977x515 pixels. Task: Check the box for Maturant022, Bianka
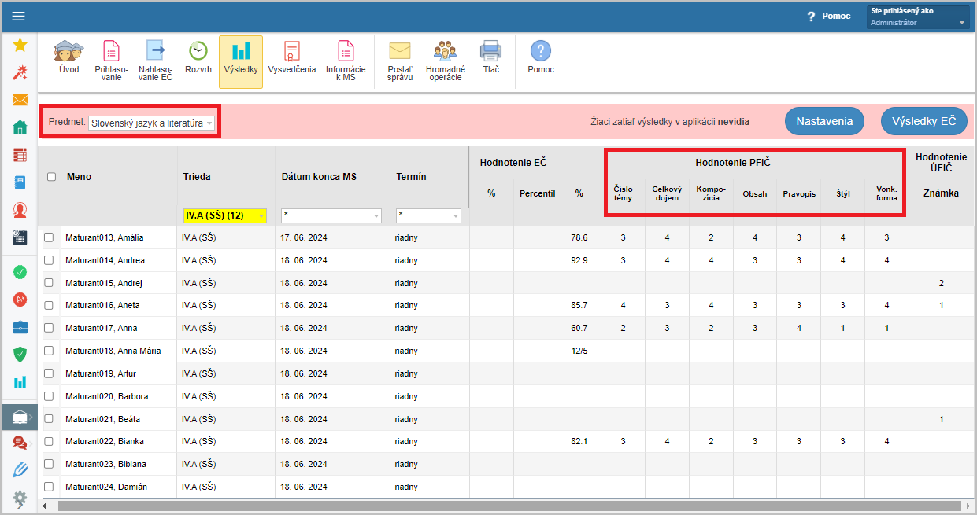point(49,441)
